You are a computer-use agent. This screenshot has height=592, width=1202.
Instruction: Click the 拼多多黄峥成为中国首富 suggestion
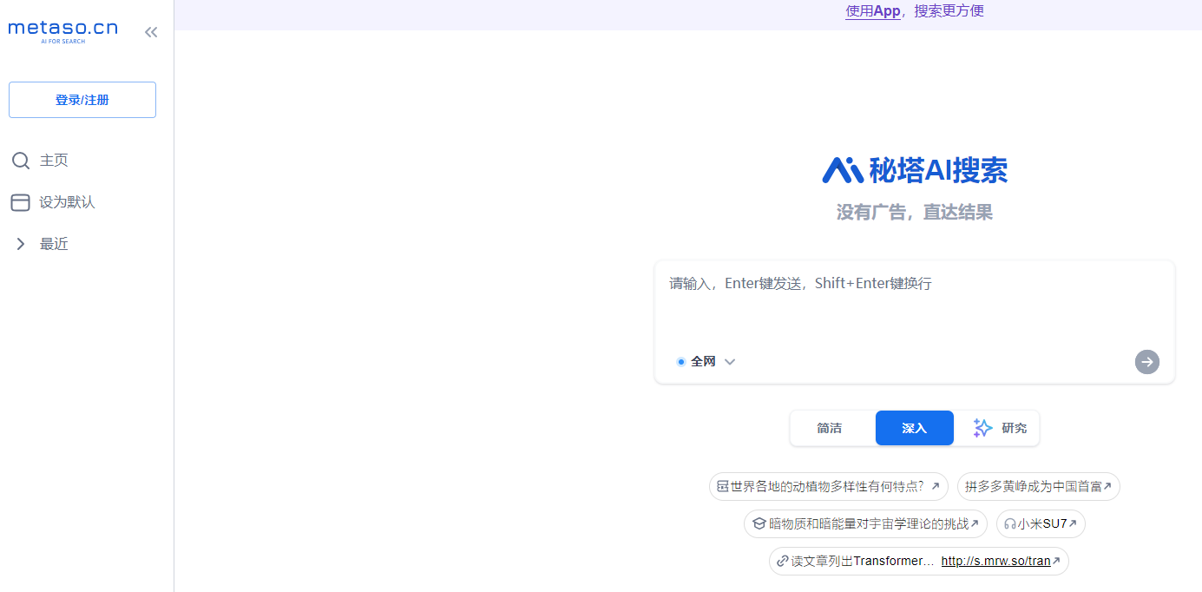(1038, 487)
